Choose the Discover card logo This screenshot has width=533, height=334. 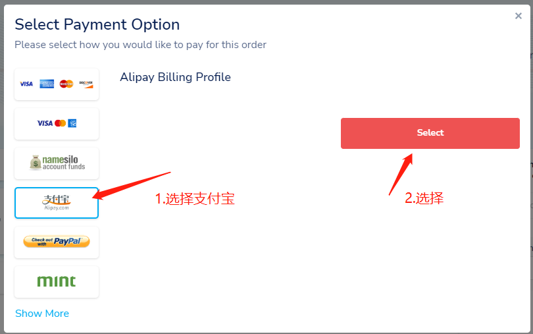click(x=86, y=84)
